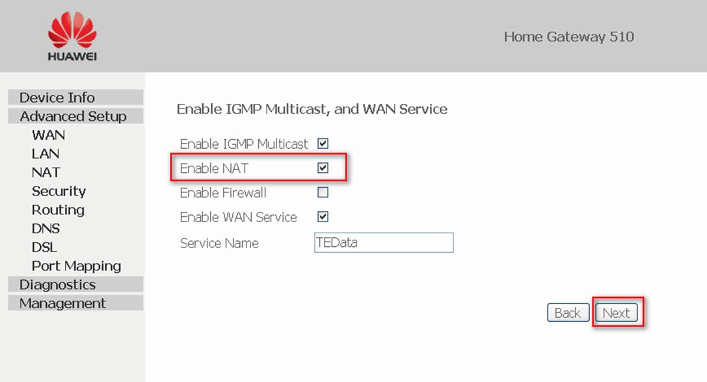
Task: Click into the Service Name field
Action: [x=384, y=242]
